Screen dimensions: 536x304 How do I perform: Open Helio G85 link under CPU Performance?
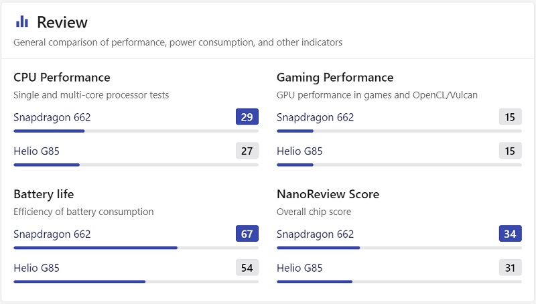click(37, 151)
